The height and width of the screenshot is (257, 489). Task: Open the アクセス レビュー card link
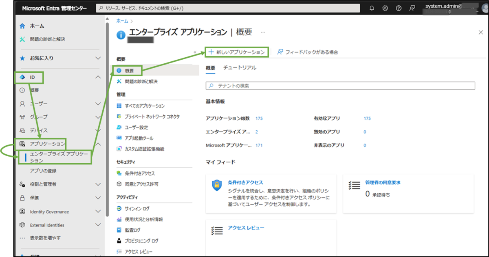(x=246, y=228)
